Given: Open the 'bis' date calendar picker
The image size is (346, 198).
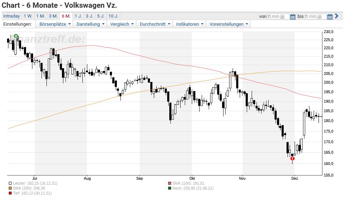Looking at the screenshot, I should pos(330,17).
